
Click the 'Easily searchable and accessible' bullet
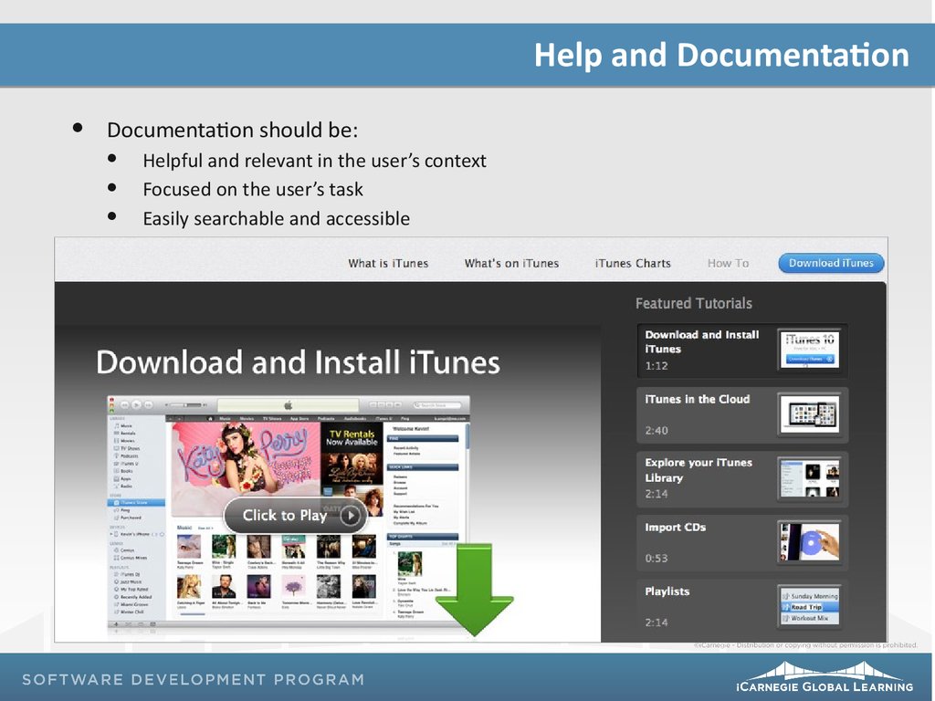coord(276,218)
